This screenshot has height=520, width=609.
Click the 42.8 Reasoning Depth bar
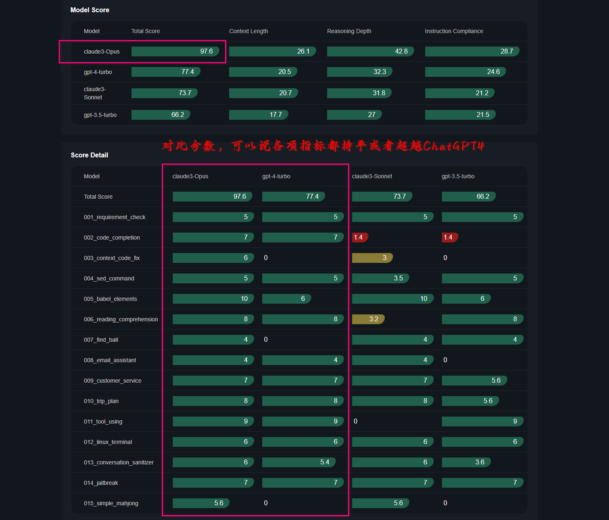[x=370, y=51]
